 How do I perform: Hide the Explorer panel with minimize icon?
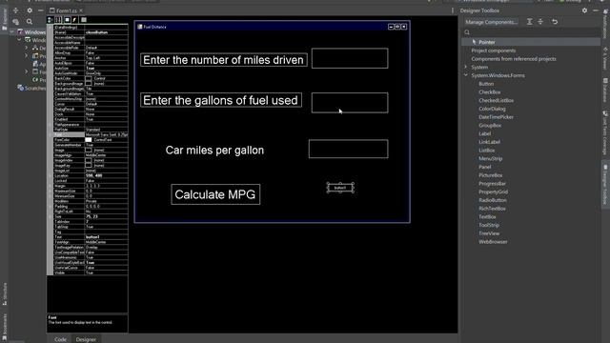coord(40,10)
